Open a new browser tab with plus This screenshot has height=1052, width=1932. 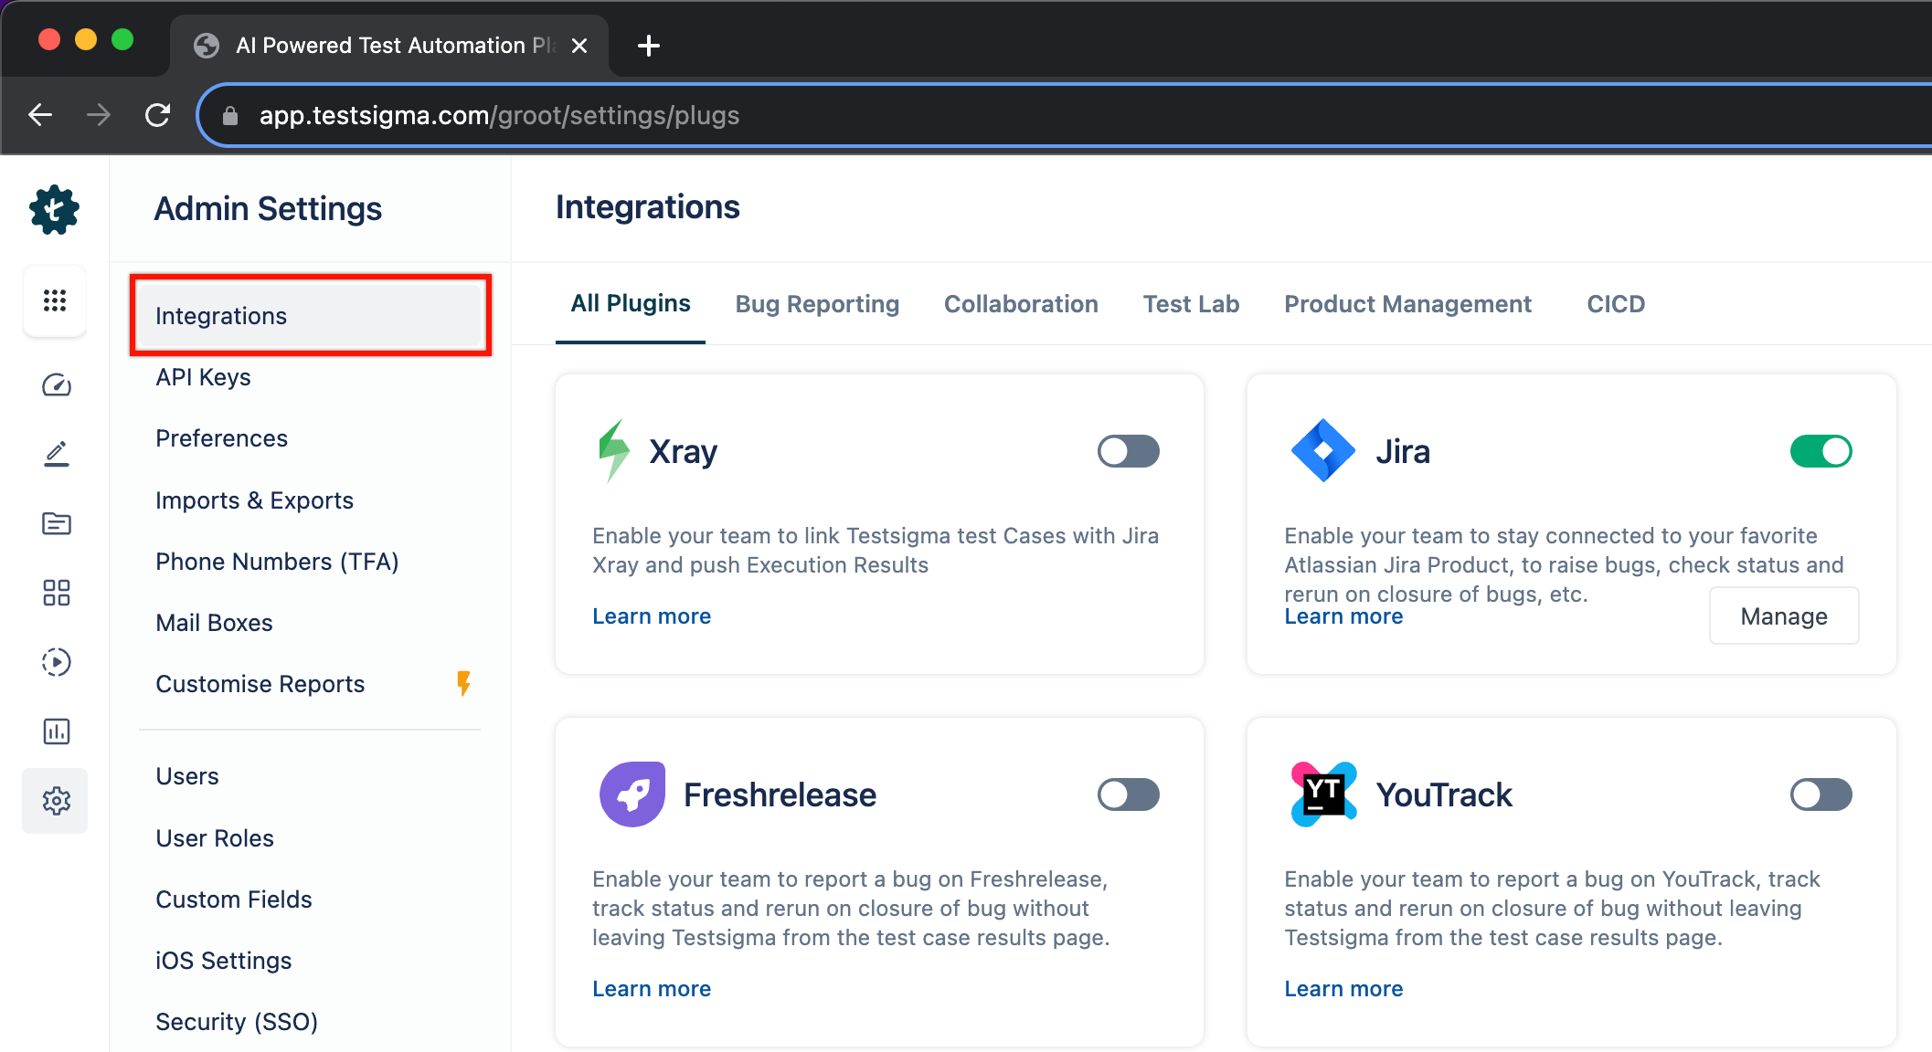(x=648, y=46)
